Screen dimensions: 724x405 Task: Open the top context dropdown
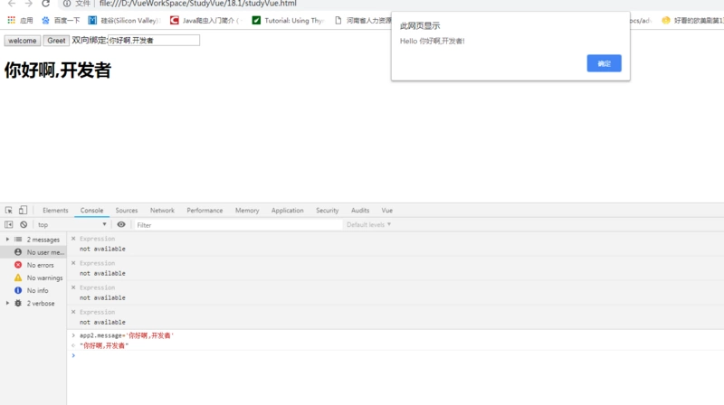pos(71,225)
